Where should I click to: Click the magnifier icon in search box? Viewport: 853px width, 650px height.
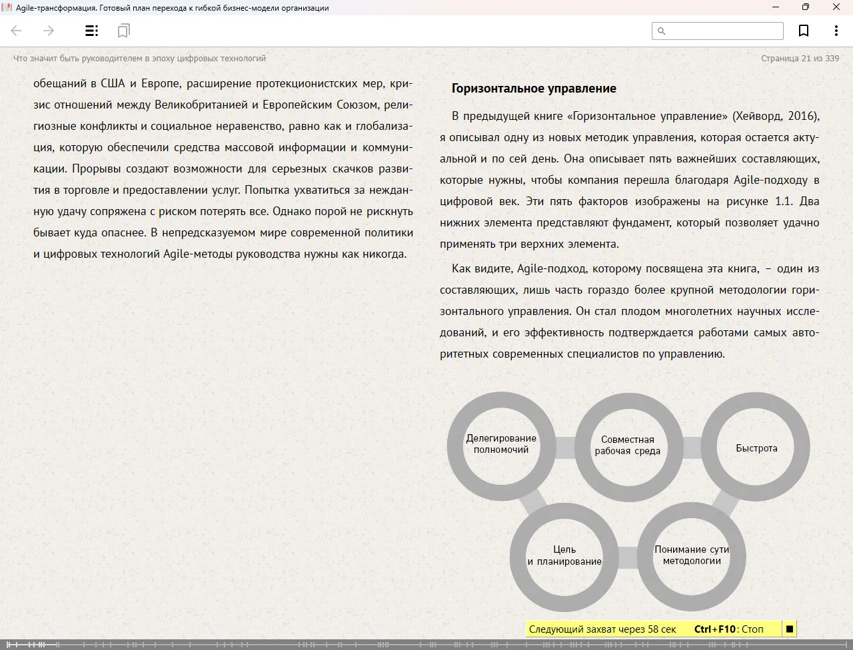[x=662, y=31]
